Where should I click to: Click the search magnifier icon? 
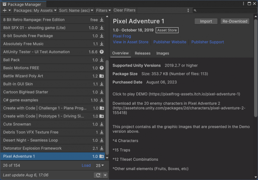pyautogui.click(x=195, y=11)
